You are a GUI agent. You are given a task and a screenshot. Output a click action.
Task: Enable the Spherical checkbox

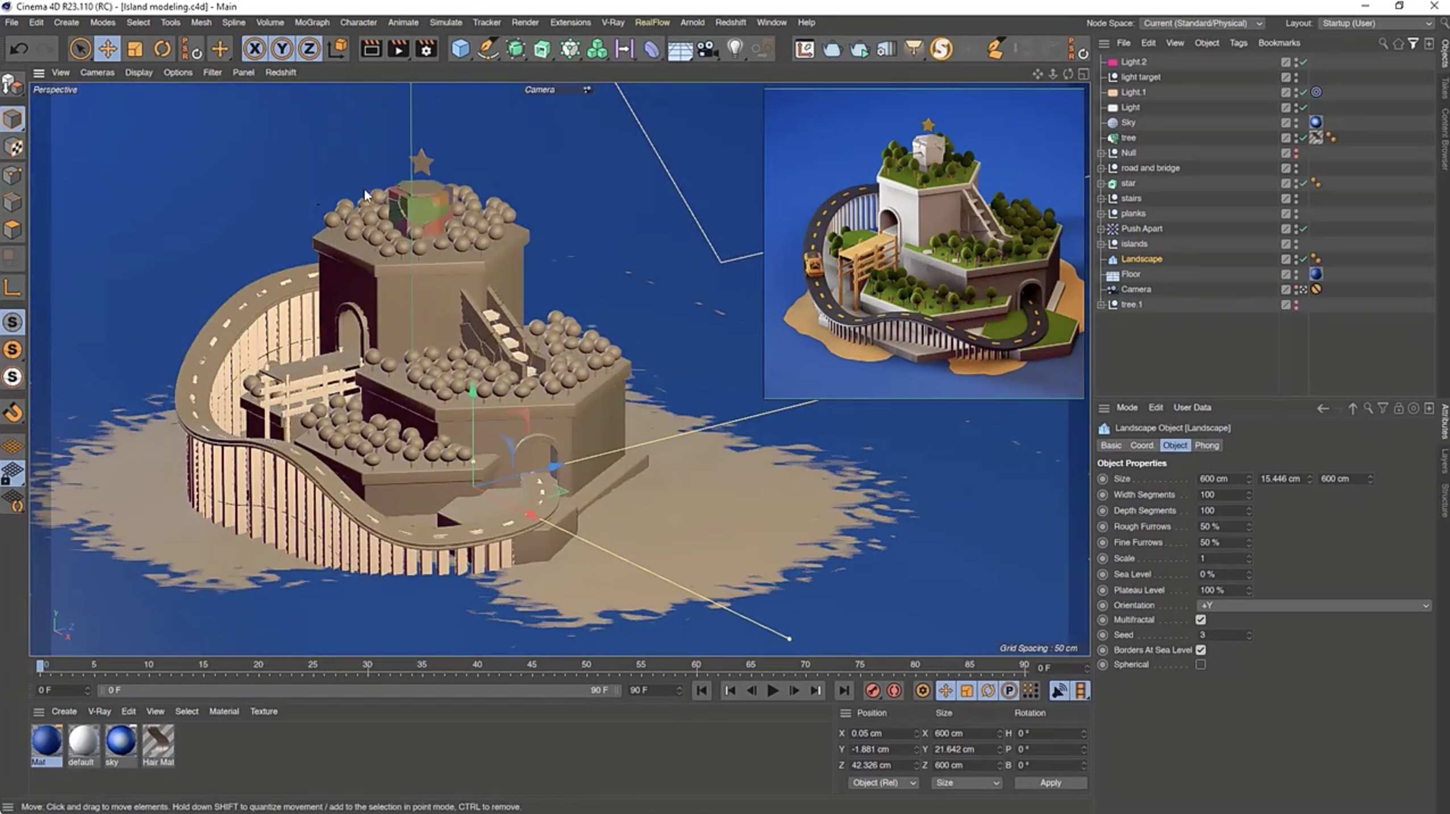click(x=1201, y=664)
